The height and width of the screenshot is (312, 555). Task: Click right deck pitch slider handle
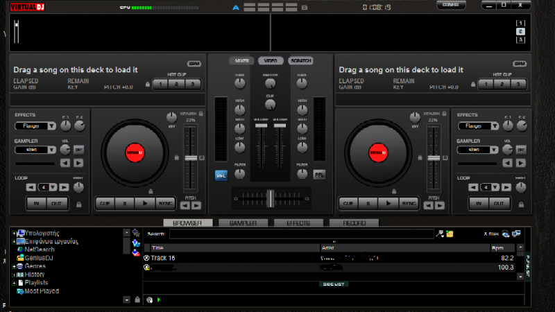[434, 158]
